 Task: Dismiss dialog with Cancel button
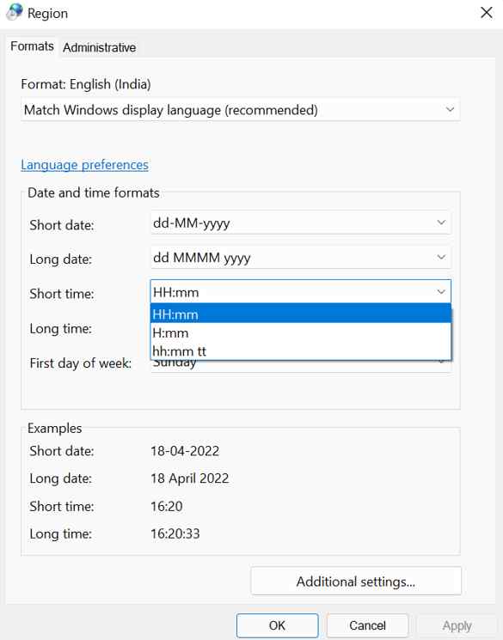[x=367, y=625]
